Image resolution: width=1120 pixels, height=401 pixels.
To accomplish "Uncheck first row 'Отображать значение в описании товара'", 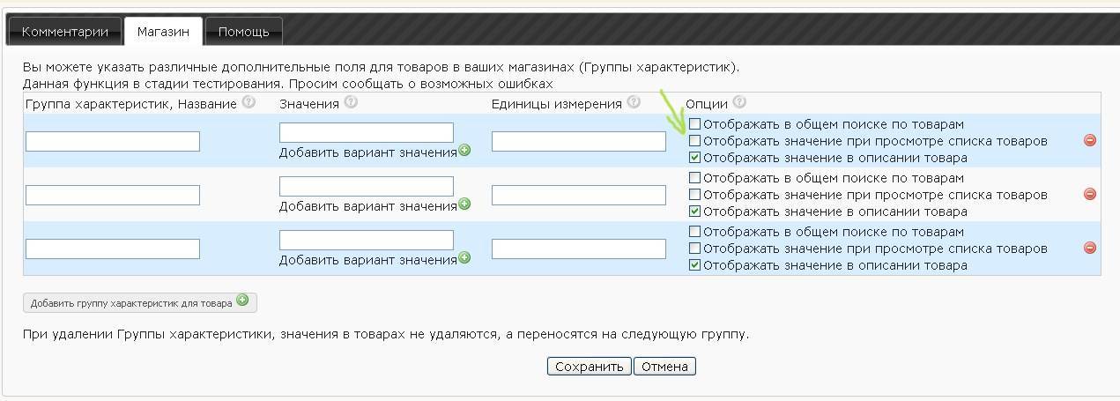I will pos(695,158).
